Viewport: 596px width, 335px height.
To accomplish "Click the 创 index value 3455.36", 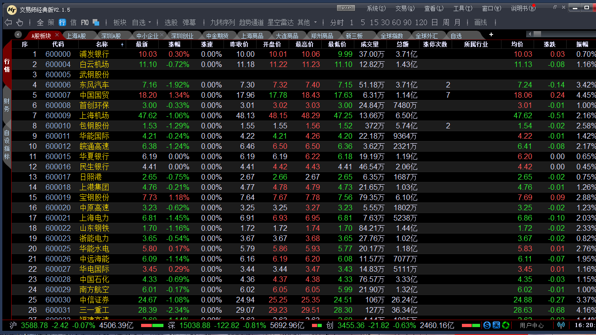I will pyautogui.click(x=351, y=326).
